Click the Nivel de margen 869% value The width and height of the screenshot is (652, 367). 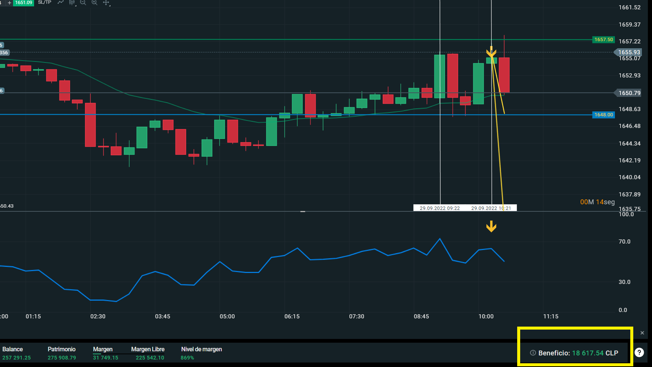pos(187,358)
